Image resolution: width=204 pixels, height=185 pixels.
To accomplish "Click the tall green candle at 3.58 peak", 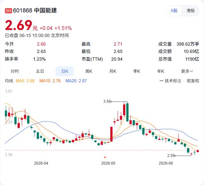I will 127,112.
